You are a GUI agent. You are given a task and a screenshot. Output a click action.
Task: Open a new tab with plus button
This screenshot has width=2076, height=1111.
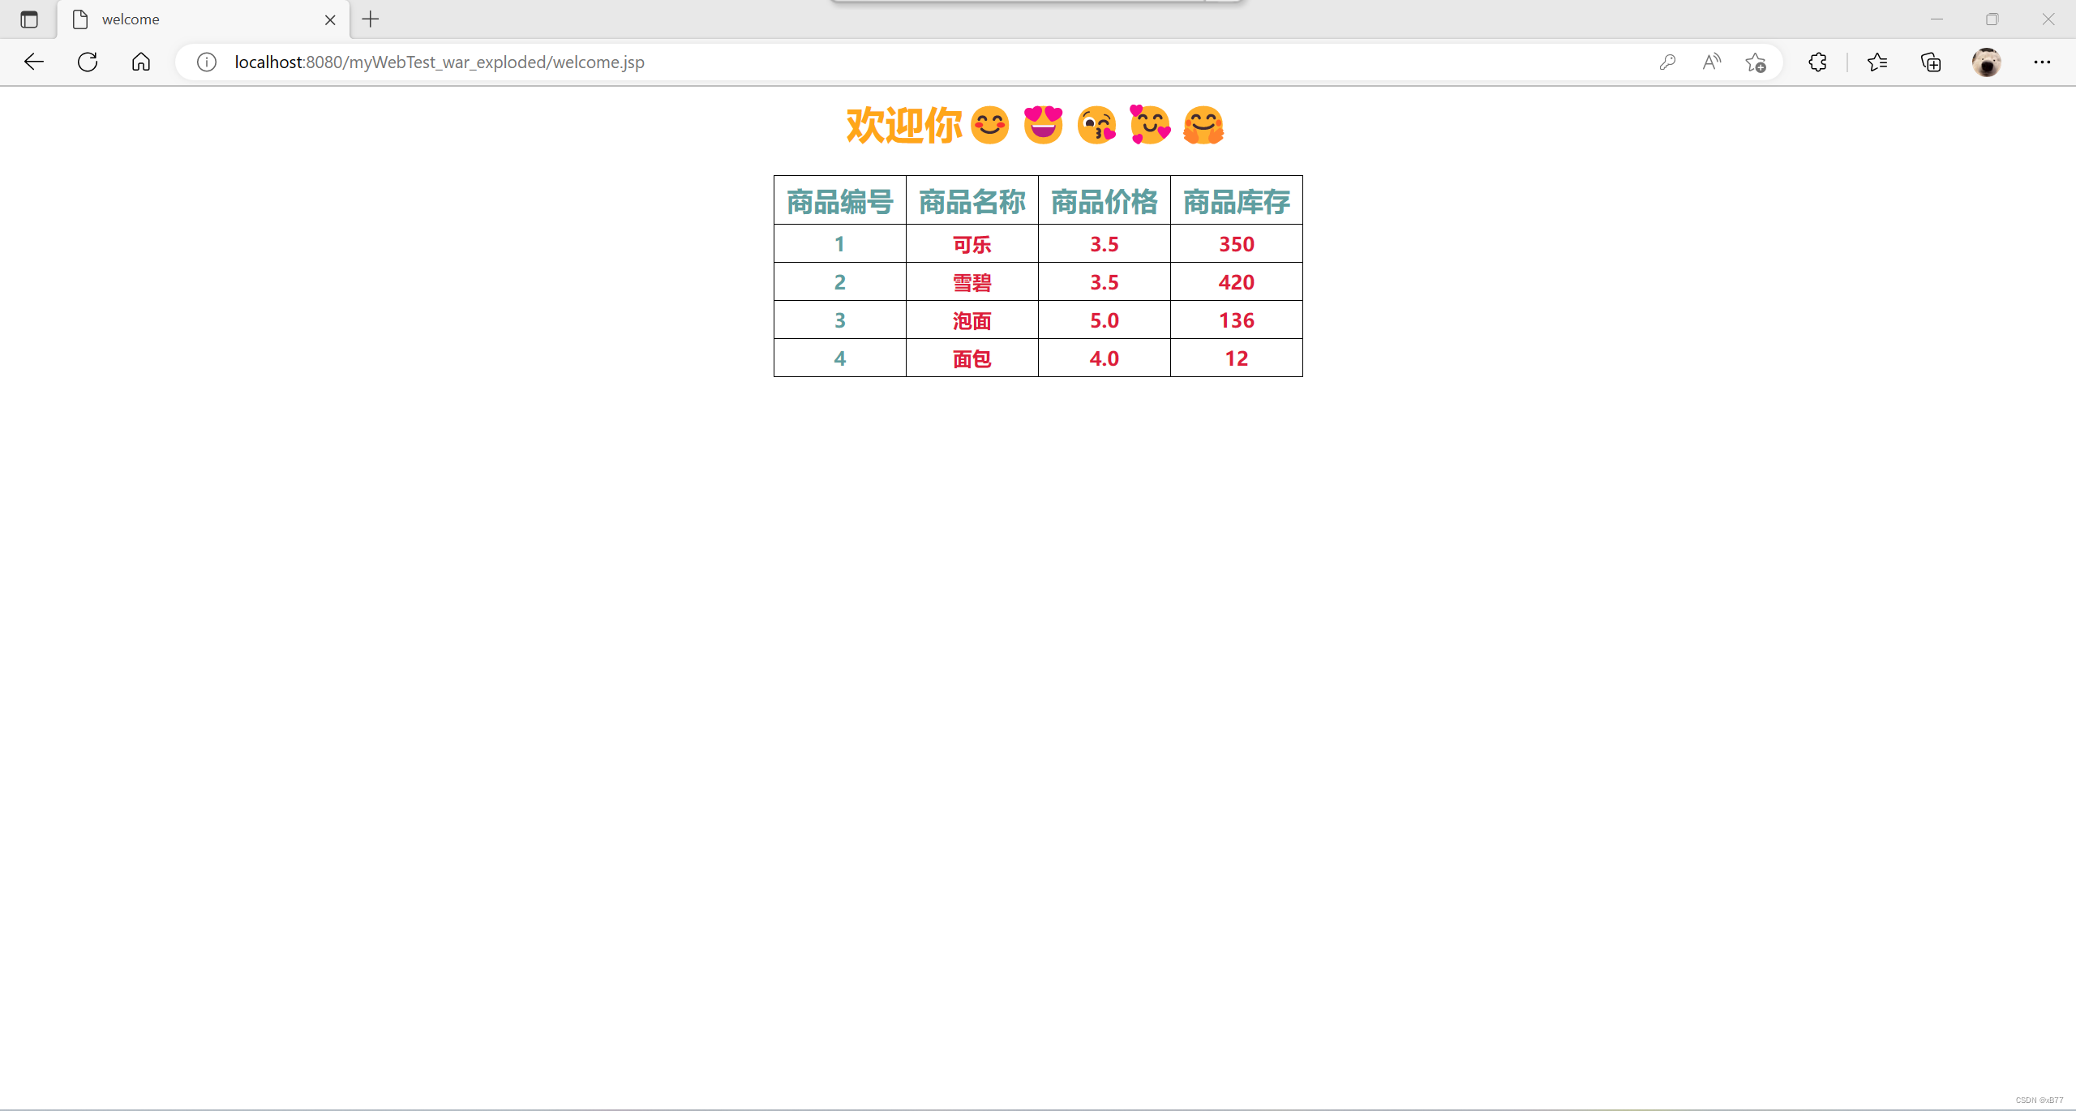[x=371, y=19]
